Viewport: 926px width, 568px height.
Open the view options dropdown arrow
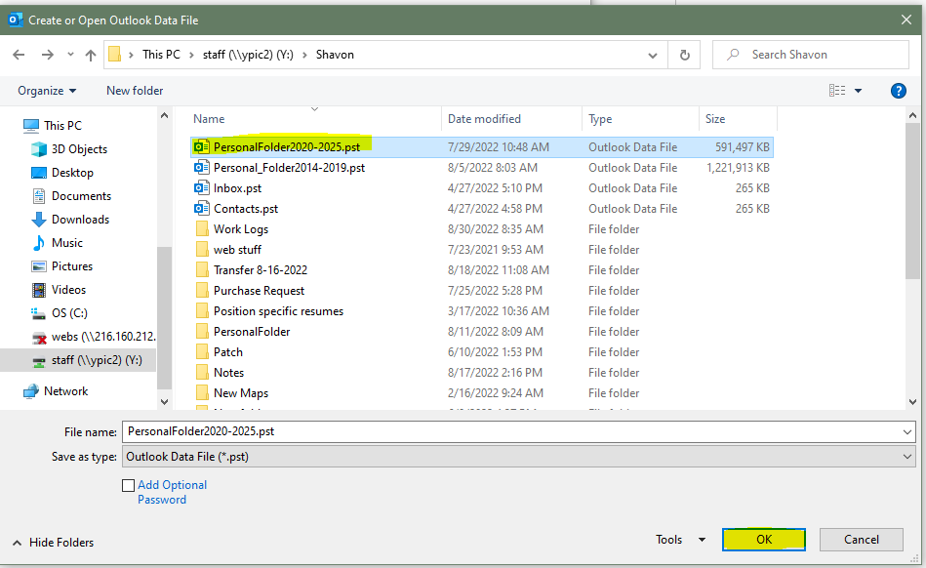[858, 91]
